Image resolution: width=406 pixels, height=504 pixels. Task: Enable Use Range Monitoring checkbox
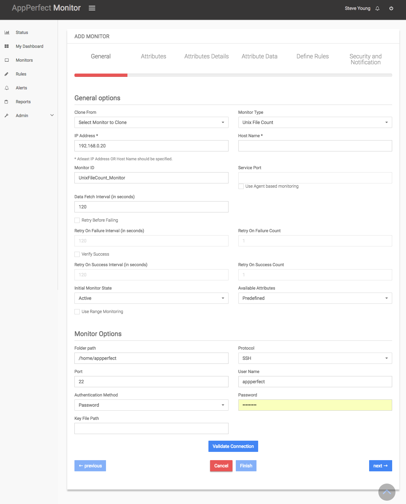(x=77, y=312)
